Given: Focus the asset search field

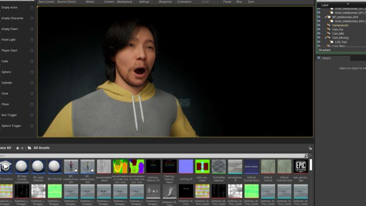Looking at the screenshot, I should coord(152,156).
